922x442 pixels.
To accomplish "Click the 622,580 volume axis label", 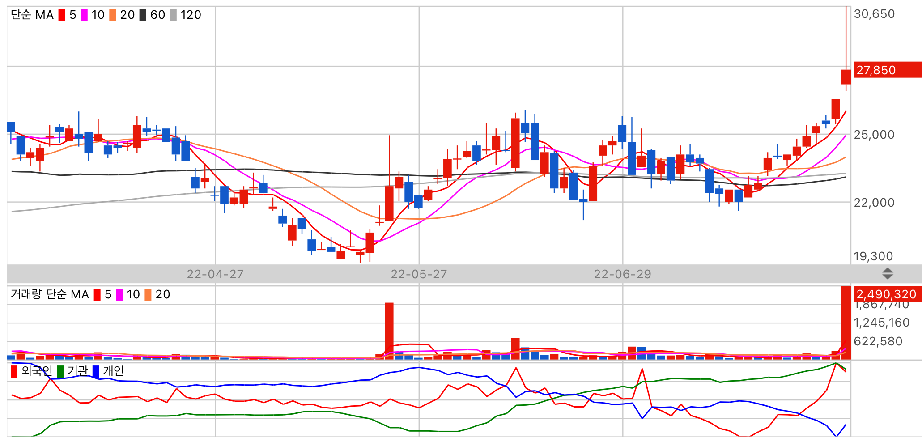I will (878, 341).
